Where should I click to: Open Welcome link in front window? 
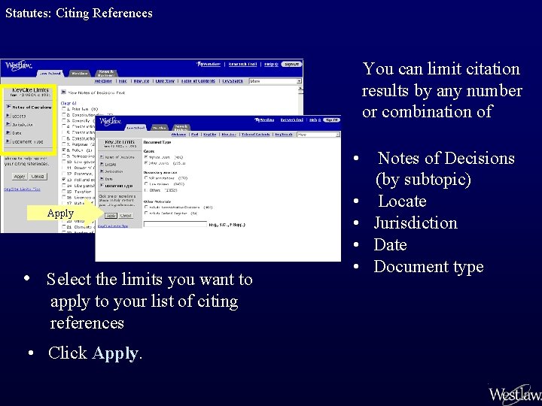(178, 135)
